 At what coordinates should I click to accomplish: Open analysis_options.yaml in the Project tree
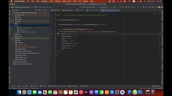(x=24, y=51)
